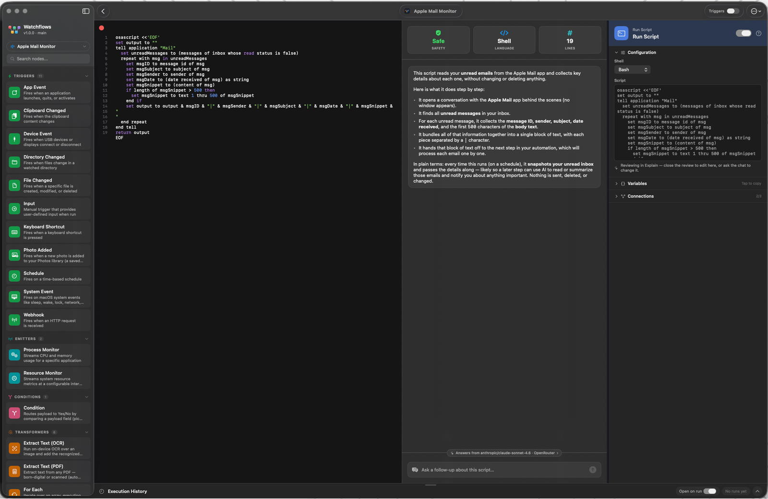The image size is (768, 499).
Task: Open the Bash shell dropdown
Action: click(632, 70)
